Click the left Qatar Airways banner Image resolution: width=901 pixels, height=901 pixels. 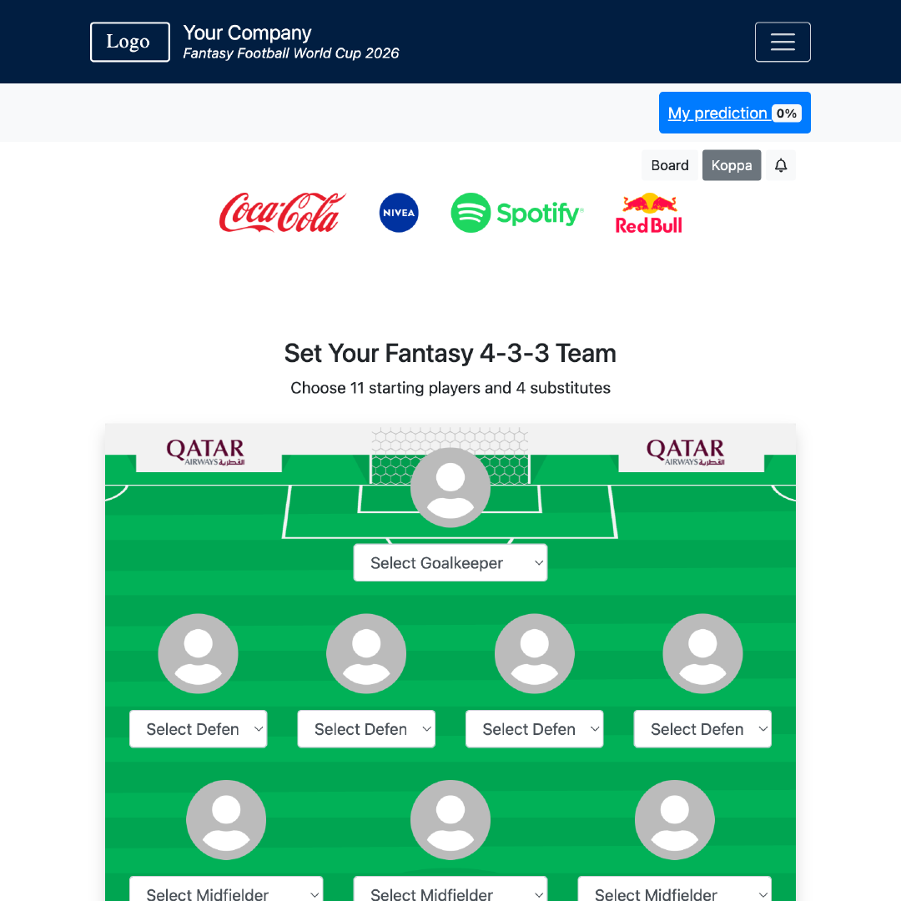click(x=208, y=451)
